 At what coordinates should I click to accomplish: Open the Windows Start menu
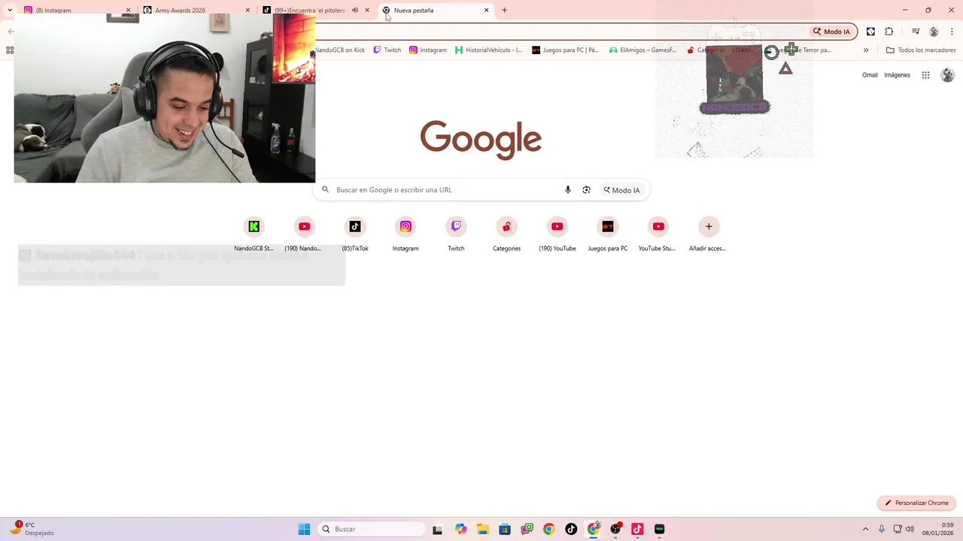(304, 529)
